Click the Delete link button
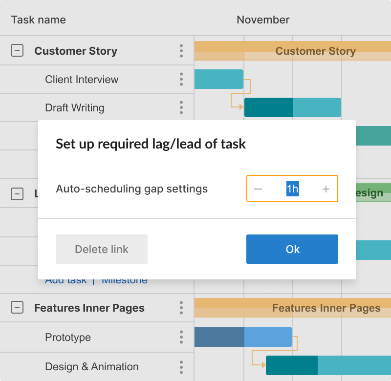Image resolution: width=391 pixels, height=381 pixels. click(102, 249)
